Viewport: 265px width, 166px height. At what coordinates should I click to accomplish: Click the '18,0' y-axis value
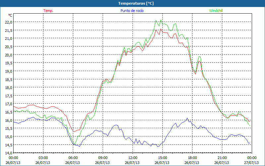click(9, 88)
